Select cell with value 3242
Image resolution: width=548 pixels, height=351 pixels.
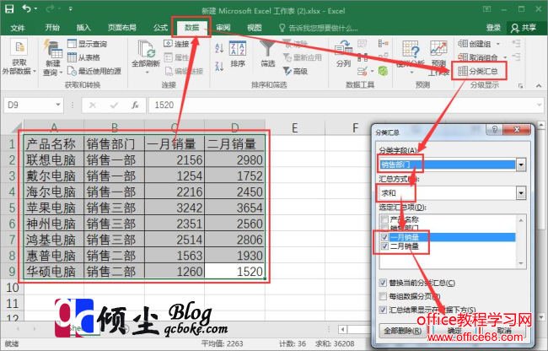tap(174, 208)
